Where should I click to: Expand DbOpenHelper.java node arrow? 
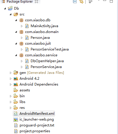click(22, 61)
